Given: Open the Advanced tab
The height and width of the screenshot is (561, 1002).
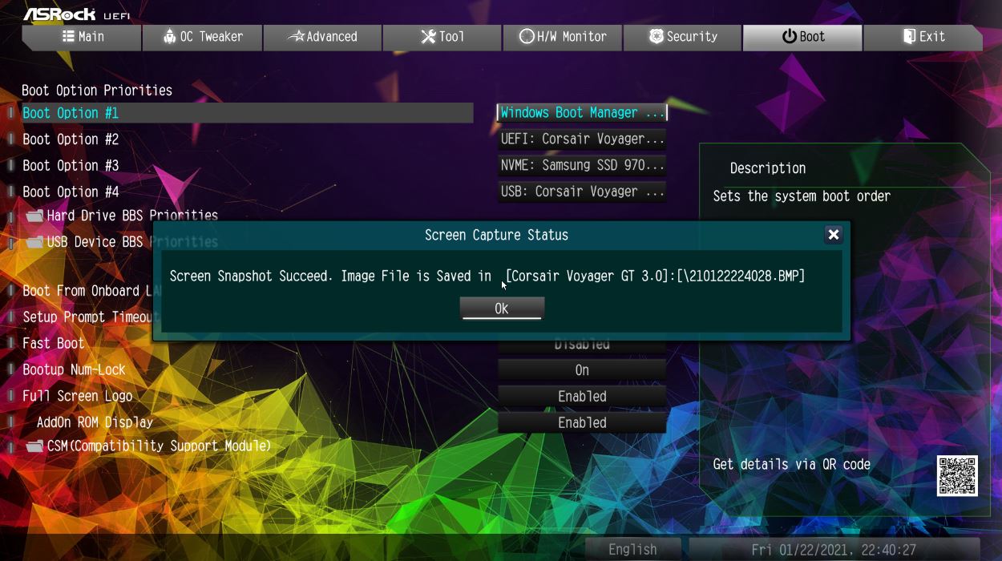Looking at the screenshot, I should (x=322, y=37).
